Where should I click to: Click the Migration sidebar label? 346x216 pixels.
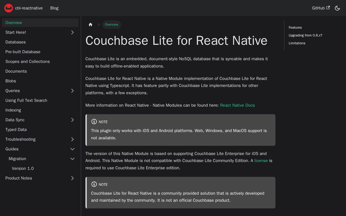pyautogui.click(x=17, y=159)
